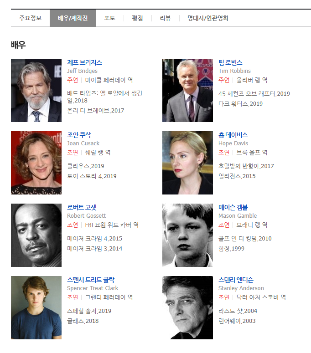The width and height of the screenshot is (311, 353).
Task: Select the 배우/제작진 tab
Action: 73,18
